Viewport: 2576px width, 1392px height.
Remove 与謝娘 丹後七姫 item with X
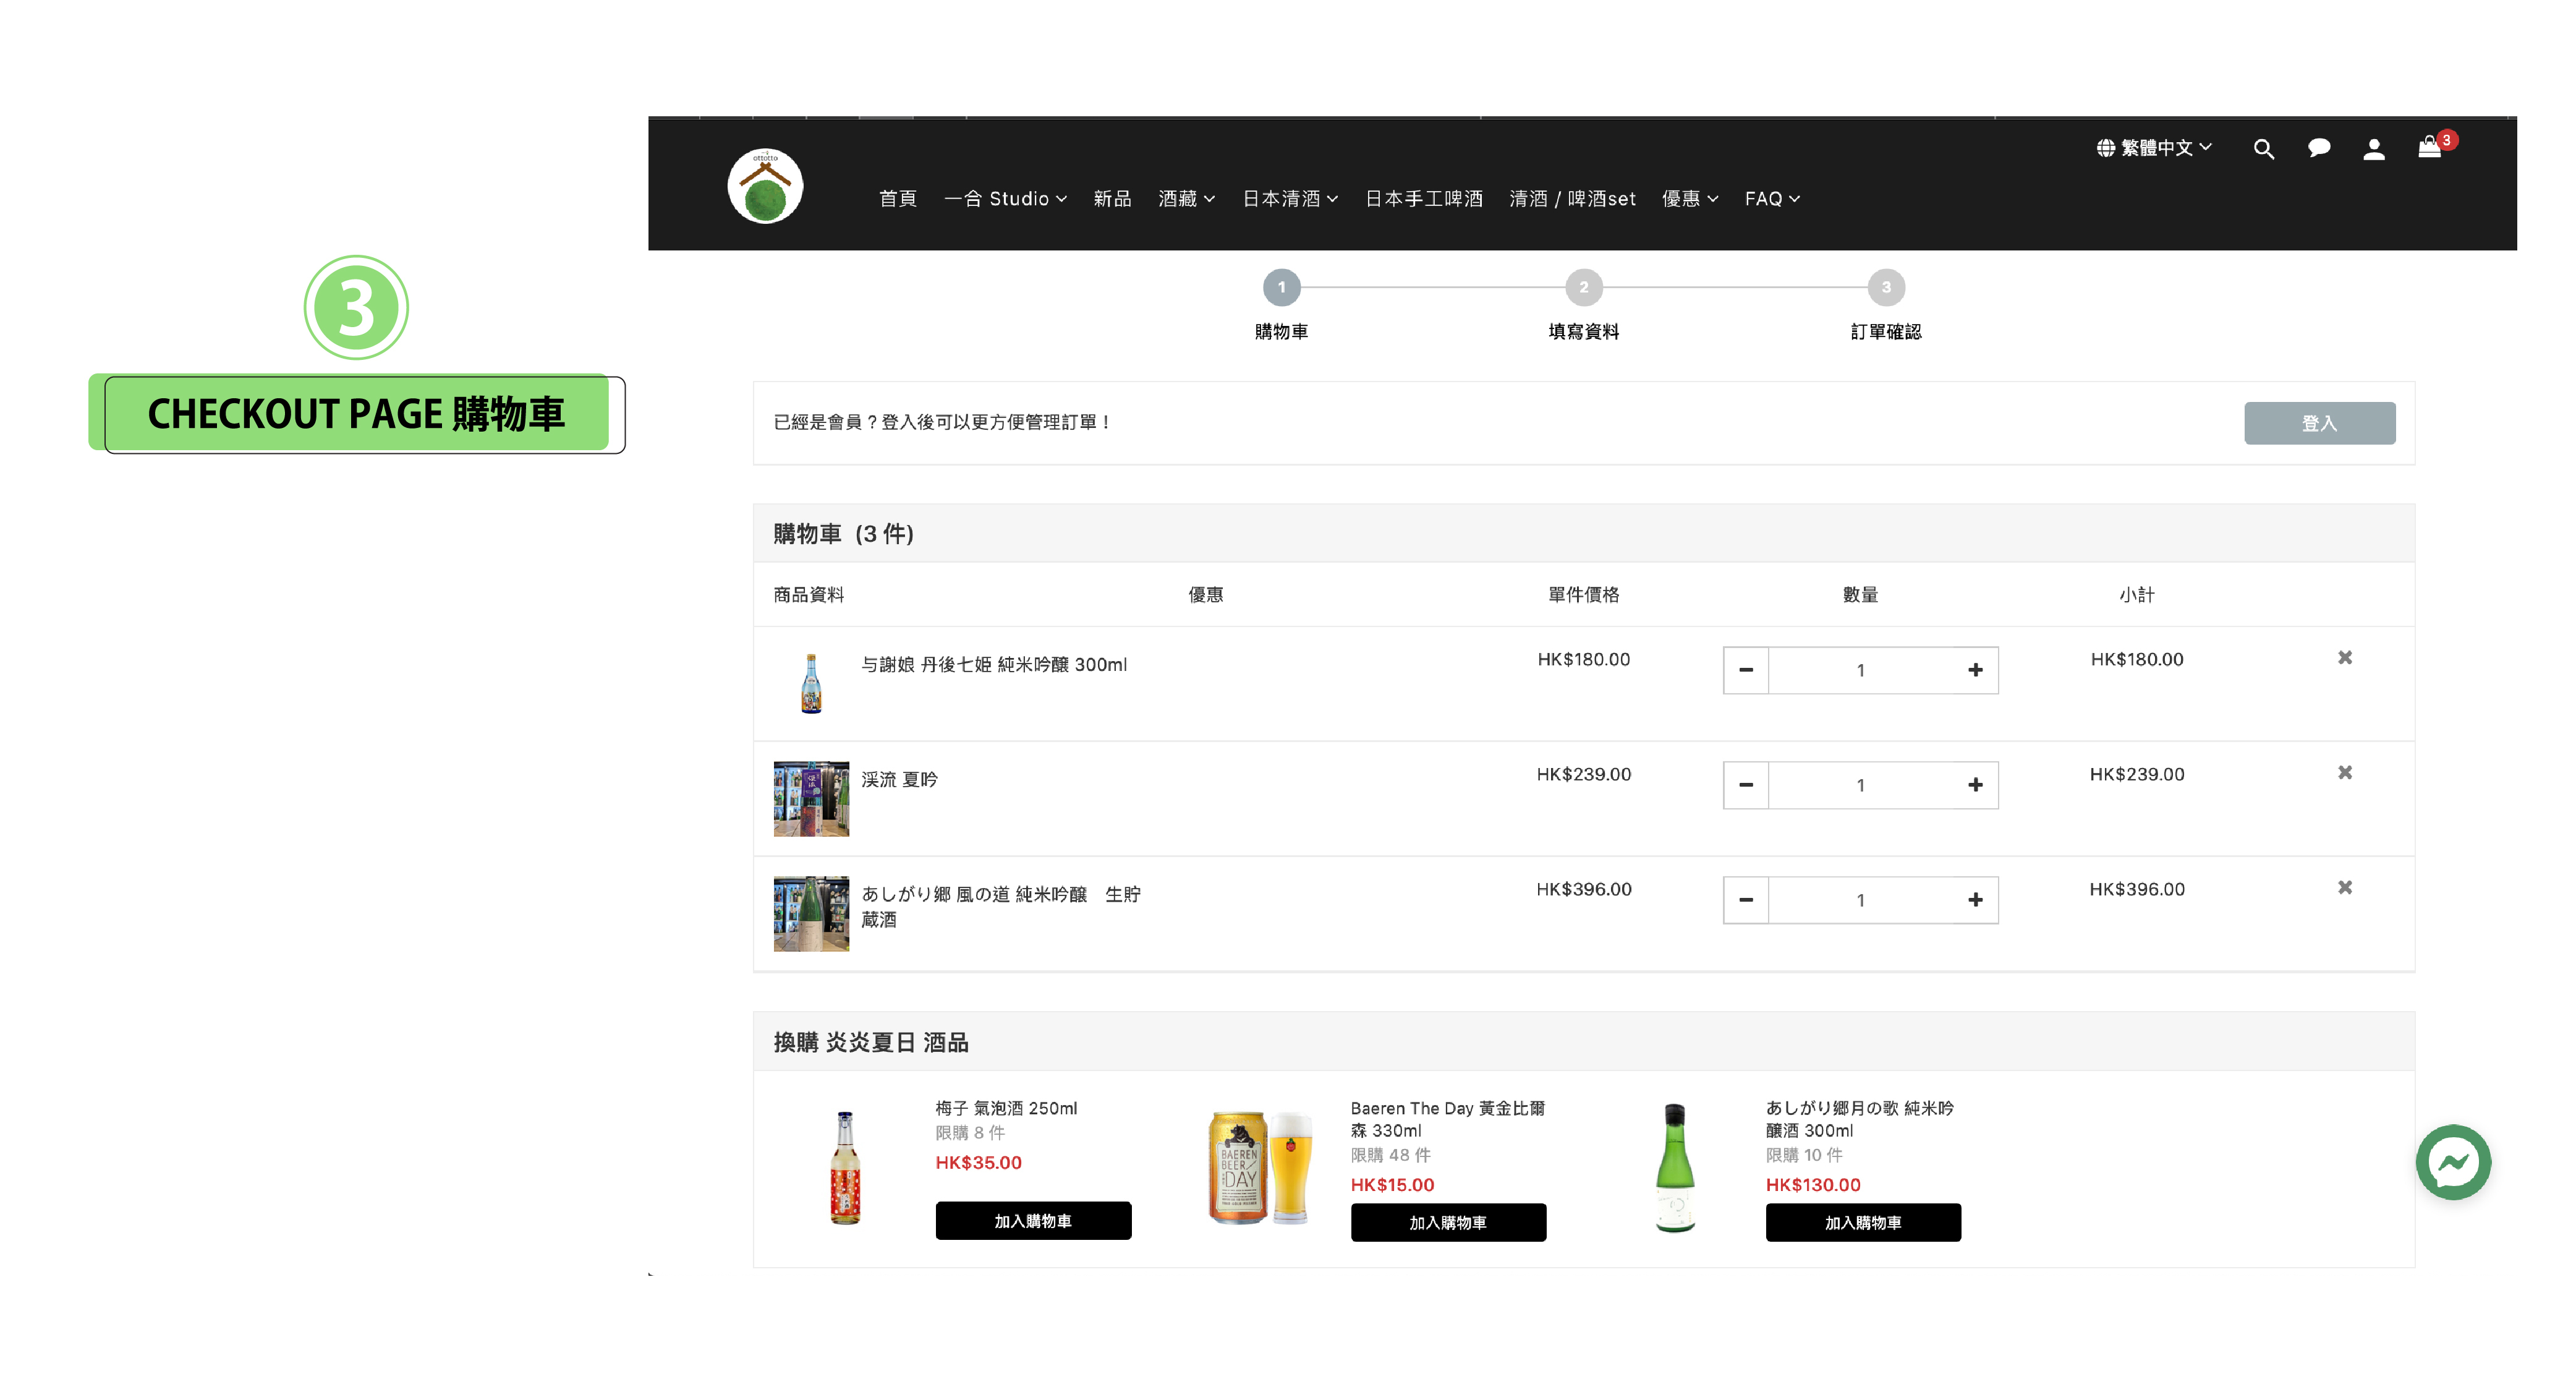pos(2344,658)
